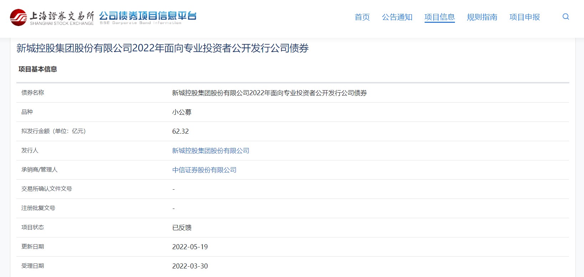Click the 2022-03-30 acceptance date
Screen dimensions: 584x277
(190, 266)
